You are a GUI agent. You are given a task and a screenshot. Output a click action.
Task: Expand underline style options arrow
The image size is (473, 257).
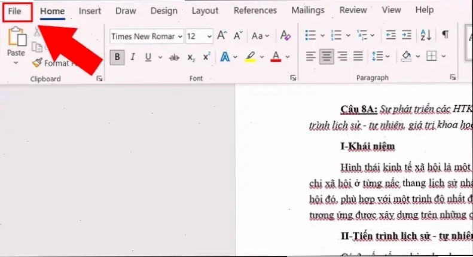pos(160,57)
